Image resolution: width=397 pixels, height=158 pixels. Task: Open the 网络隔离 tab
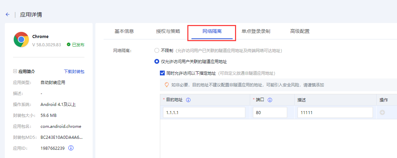coord(212,31)
